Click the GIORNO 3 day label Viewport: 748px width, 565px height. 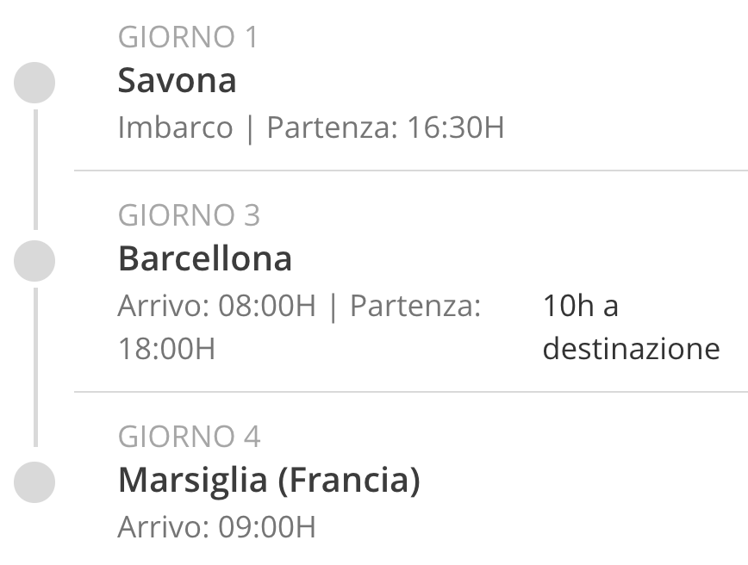pyautogui.click(x=189, y=215)
